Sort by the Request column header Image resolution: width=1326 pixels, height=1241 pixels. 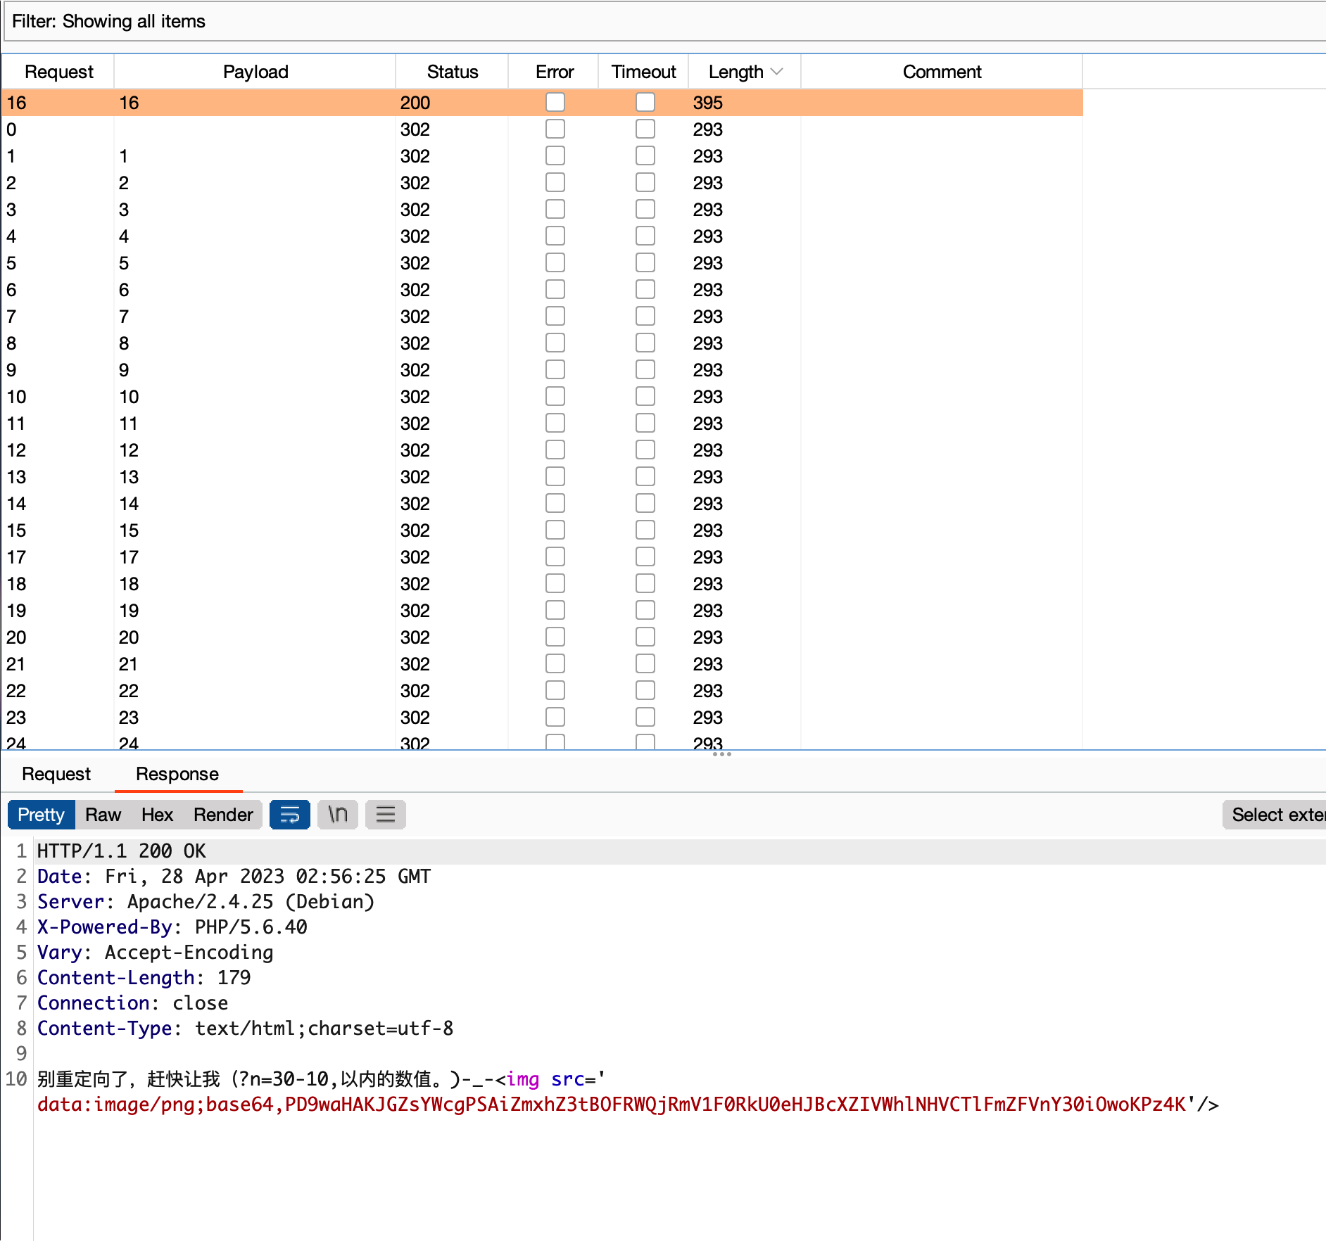59,72
